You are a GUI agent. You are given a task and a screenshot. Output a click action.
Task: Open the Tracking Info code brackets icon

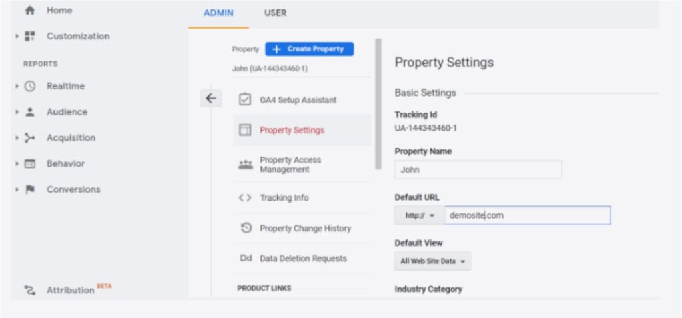[x=245, y=198]
